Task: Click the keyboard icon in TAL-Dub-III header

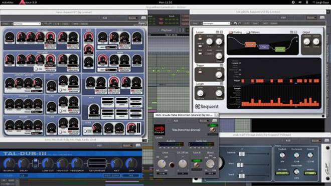Action: point(138,145)
